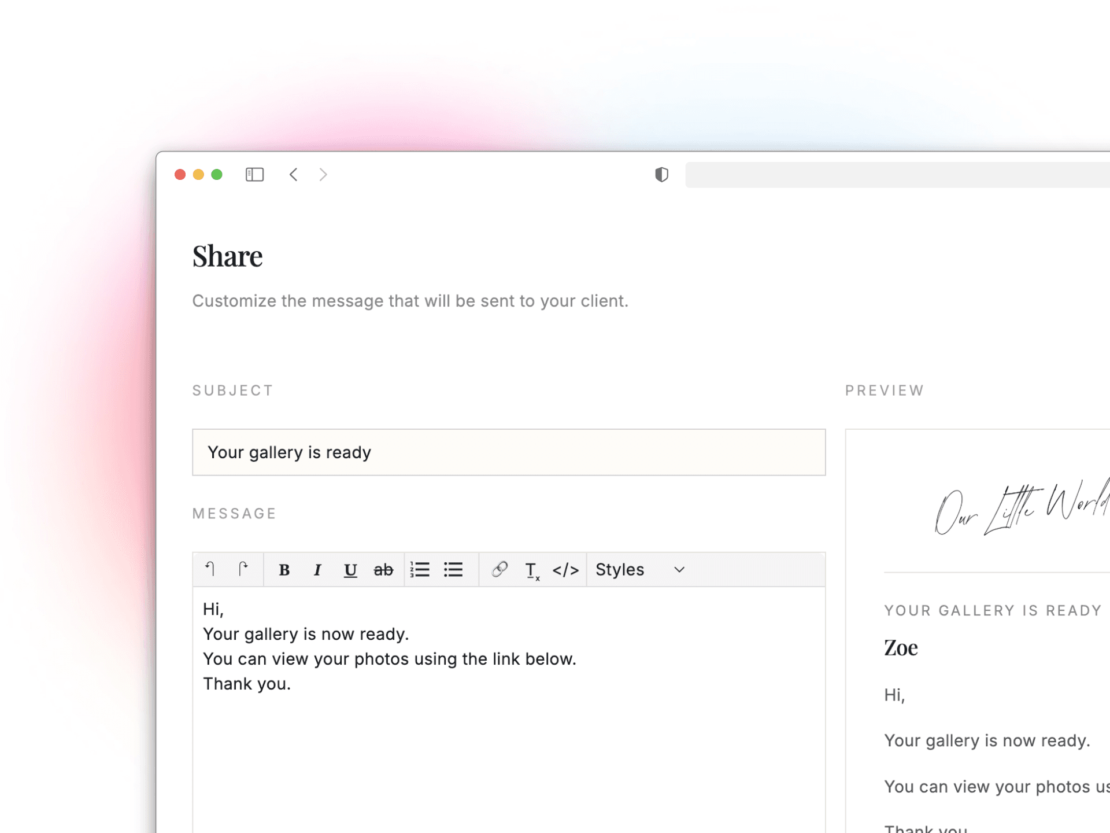Toggle underline formatting

(x=350, y=570)
